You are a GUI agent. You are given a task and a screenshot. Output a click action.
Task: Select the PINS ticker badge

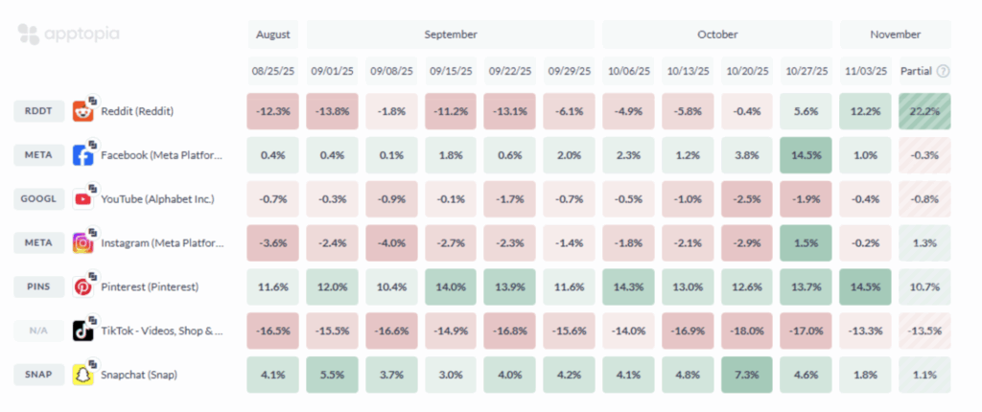click(38, 286)
